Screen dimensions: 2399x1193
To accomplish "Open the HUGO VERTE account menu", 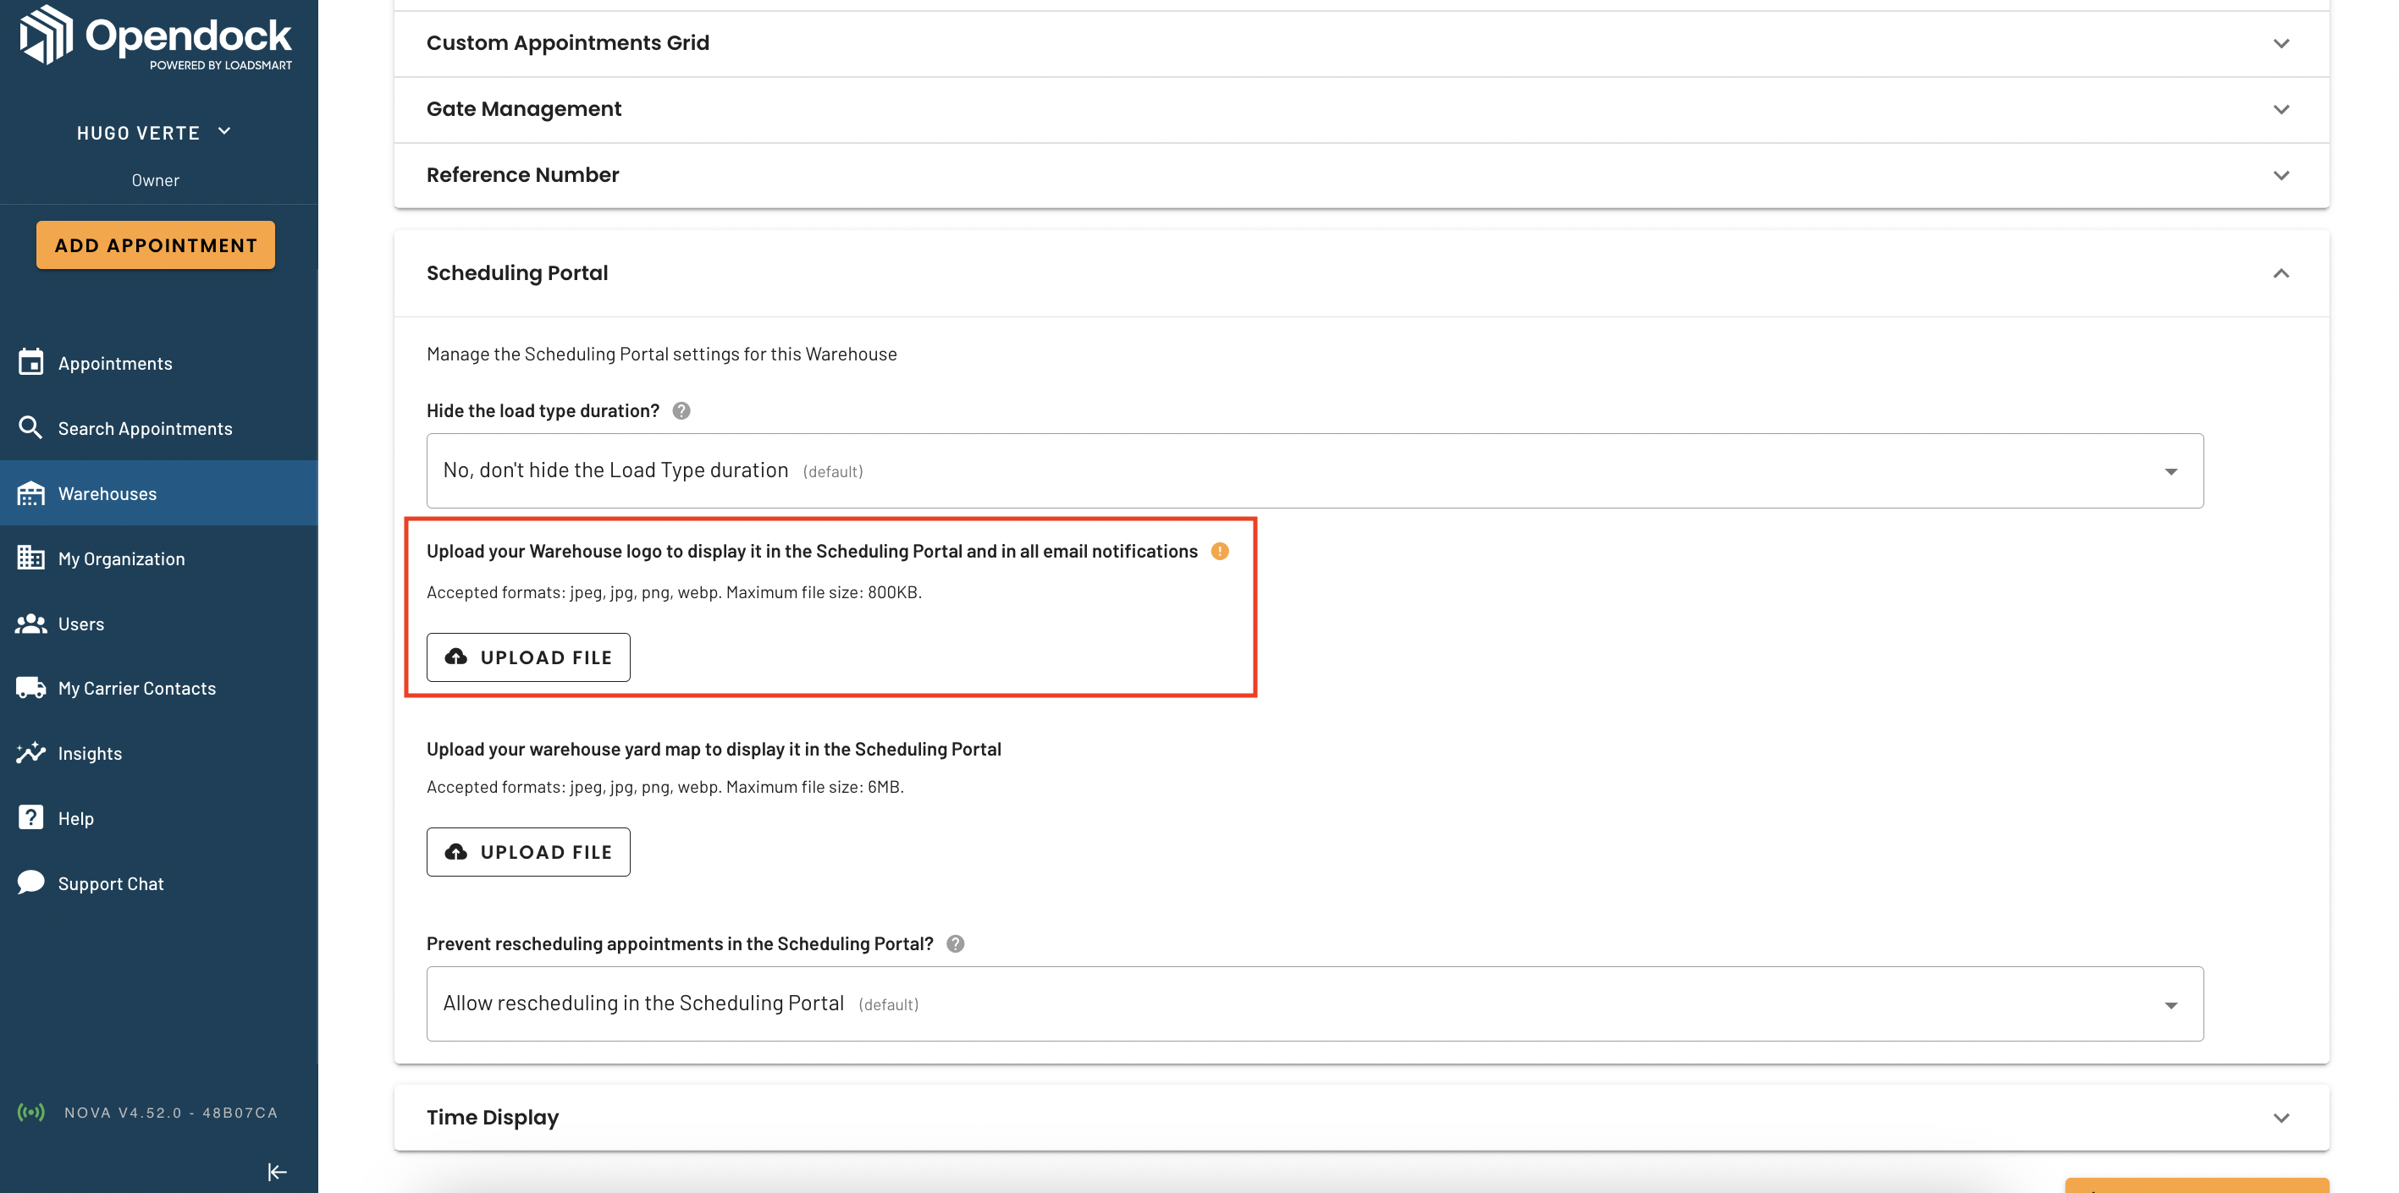I will click(155, 132).
